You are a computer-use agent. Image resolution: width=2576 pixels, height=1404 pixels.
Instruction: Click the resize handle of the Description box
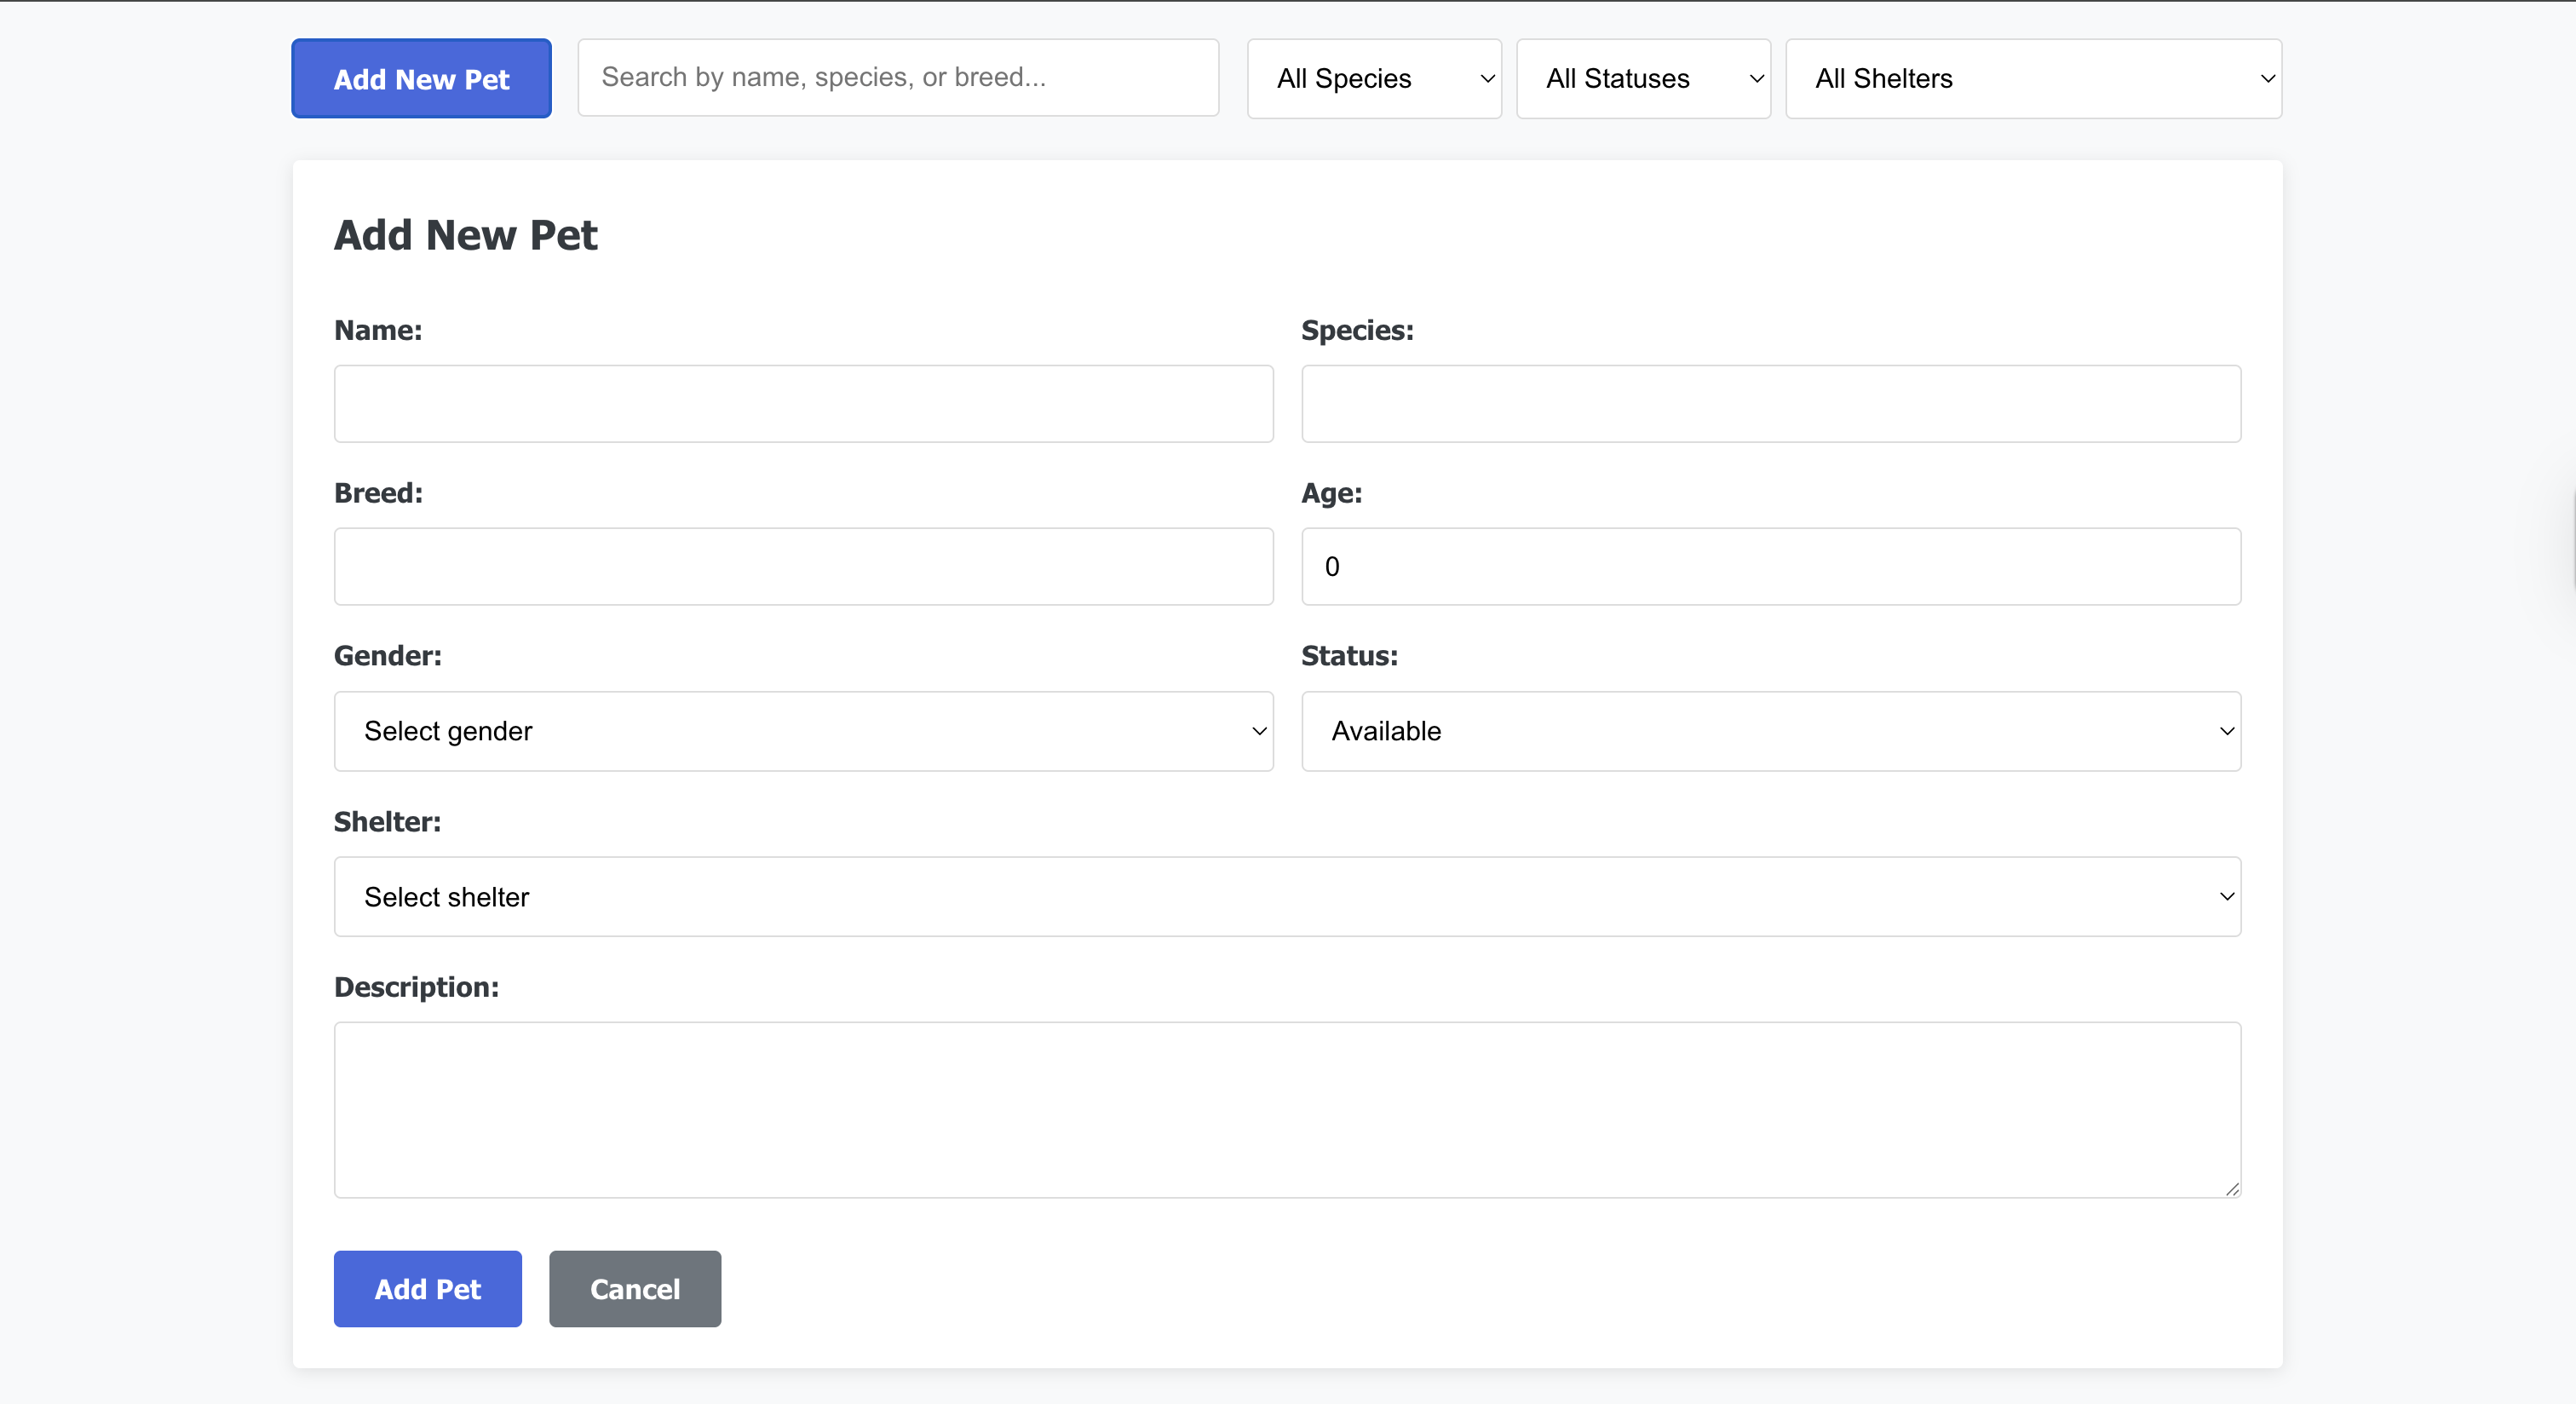pos(2231,1189)
